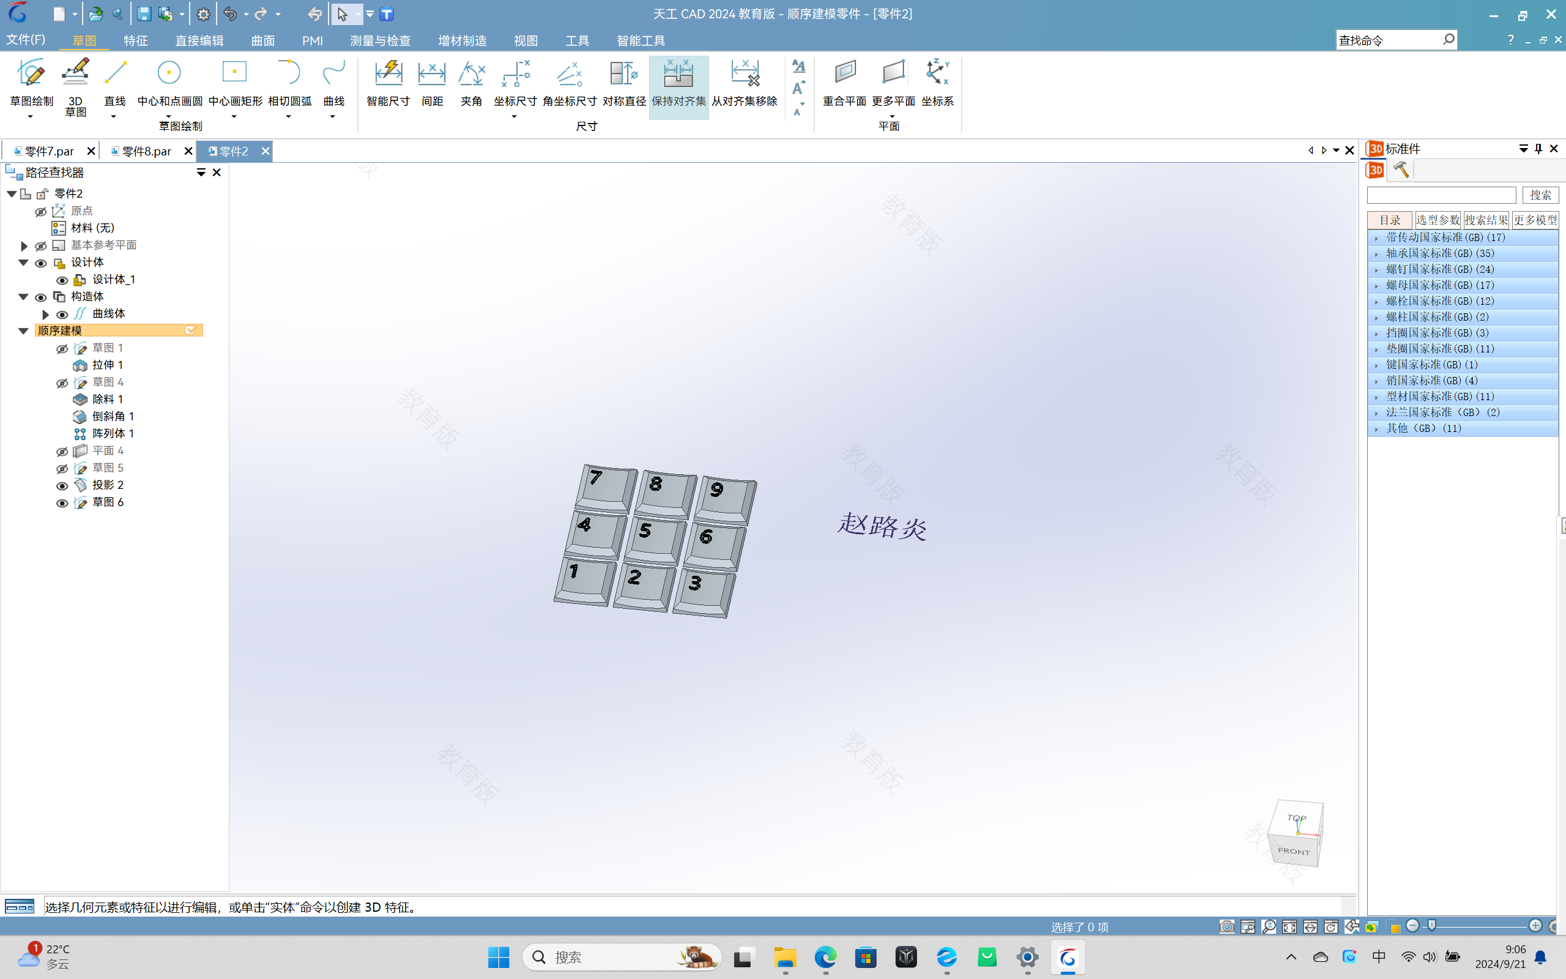
Task: Expand the 基本参考平面 tree node
Action: [x=24, y=246]
